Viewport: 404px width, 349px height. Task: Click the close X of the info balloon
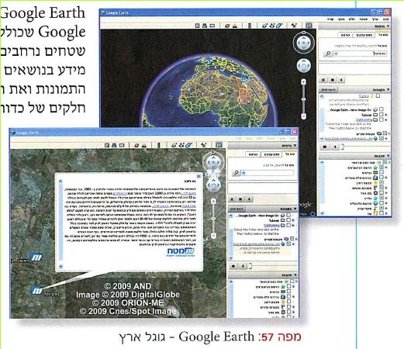[x=199, y=176]
